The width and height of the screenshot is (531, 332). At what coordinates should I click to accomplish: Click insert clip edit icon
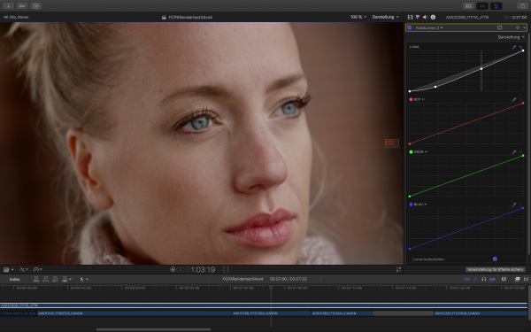click(46, 280)
